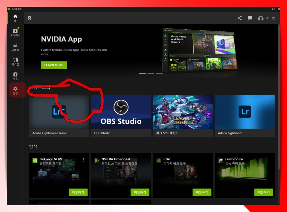Open the feedback icon near login
Viewport: 287px width, 212px height.
[x=250, y=18]
